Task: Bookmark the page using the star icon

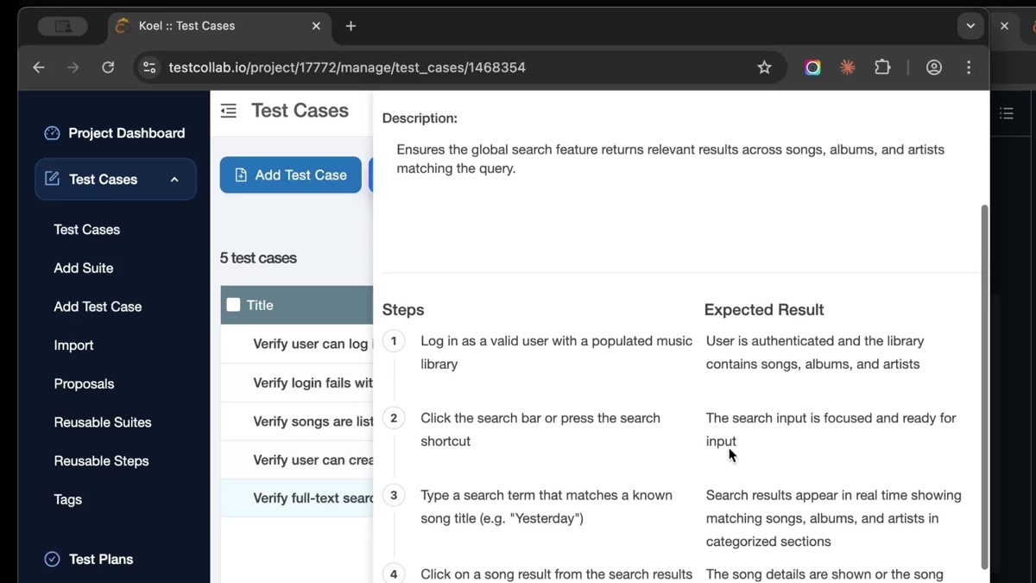Action: pos(764,67)
